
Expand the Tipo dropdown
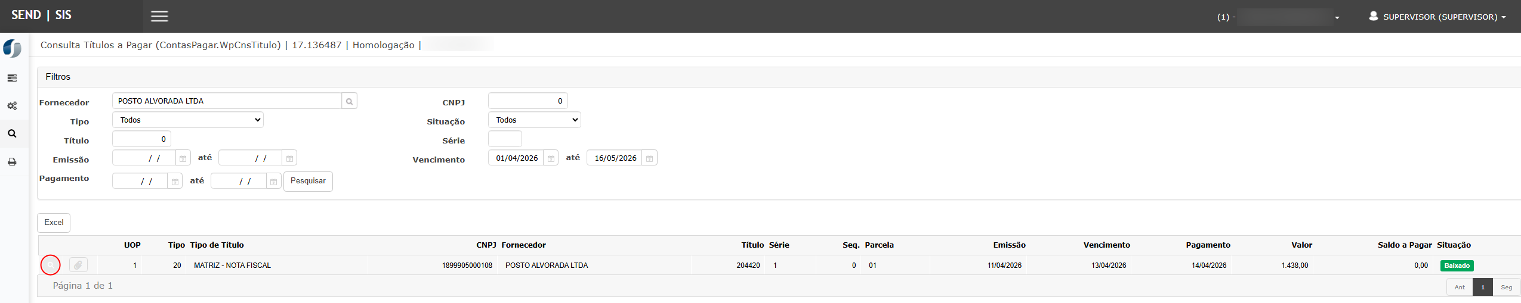coord(188,120)
